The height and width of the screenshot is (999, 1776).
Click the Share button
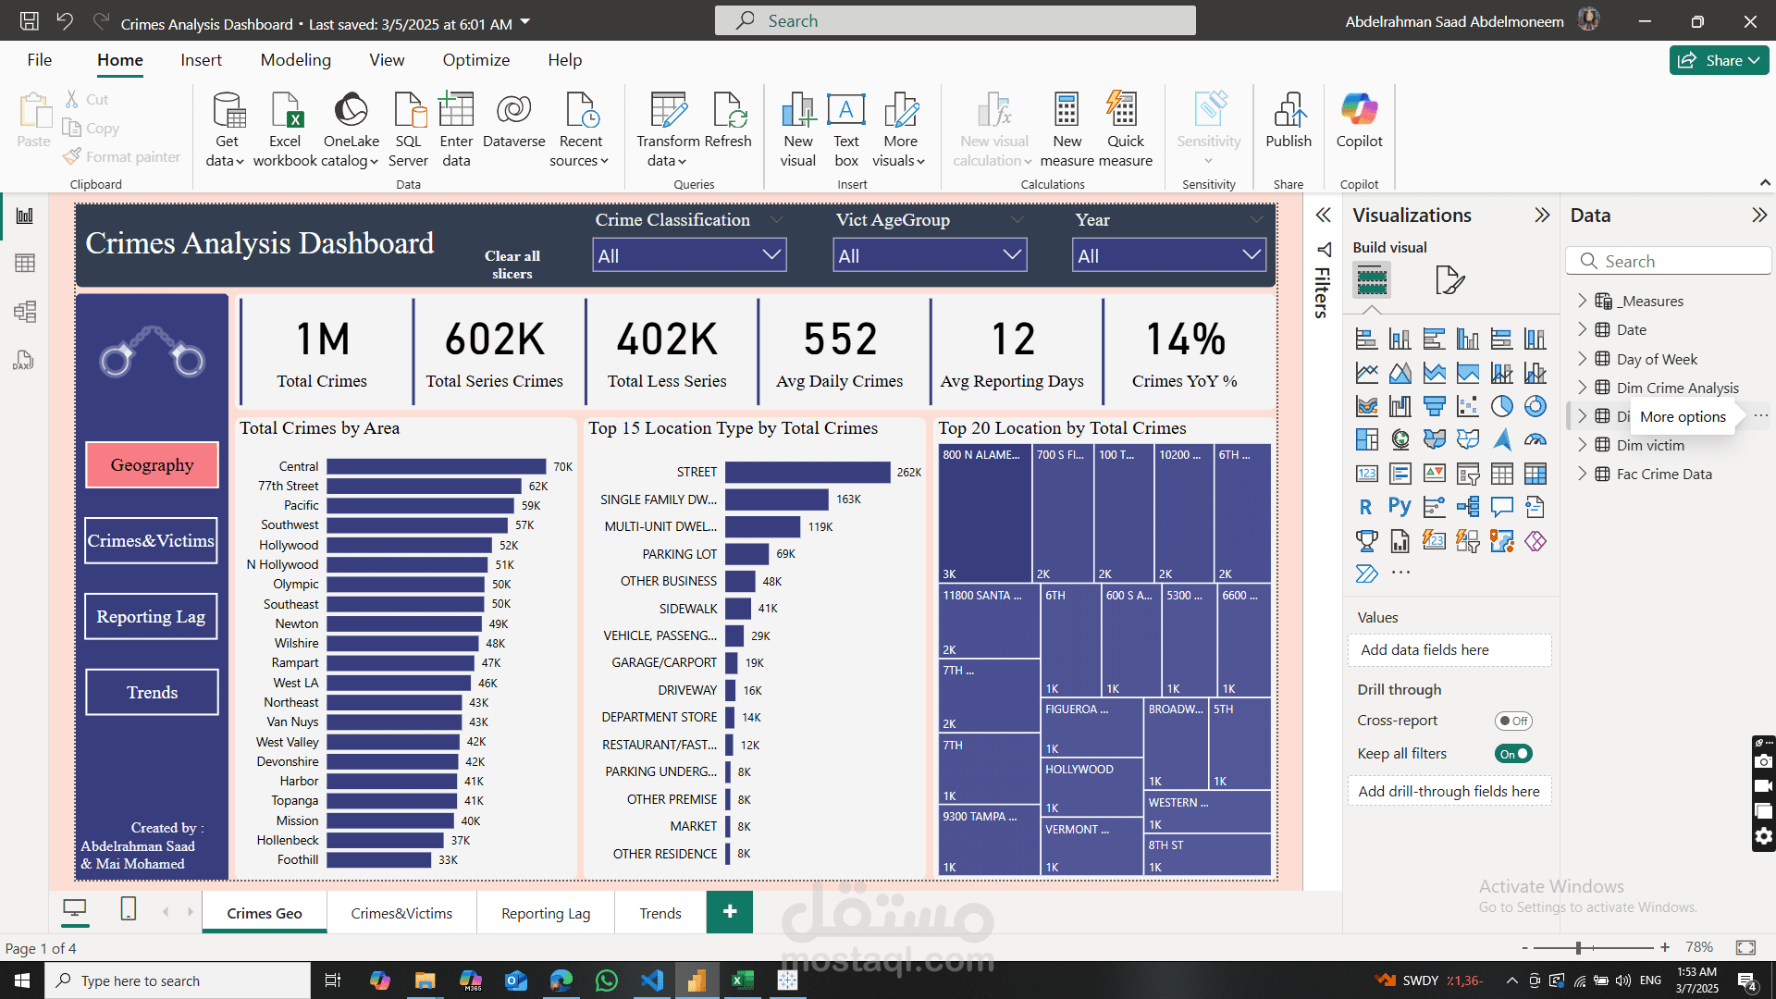coord(1719,60)
